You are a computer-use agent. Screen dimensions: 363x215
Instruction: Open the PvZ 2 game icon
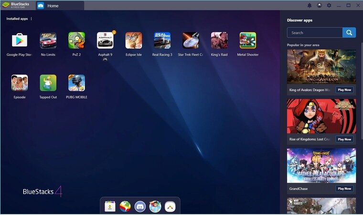click(76, 41)
